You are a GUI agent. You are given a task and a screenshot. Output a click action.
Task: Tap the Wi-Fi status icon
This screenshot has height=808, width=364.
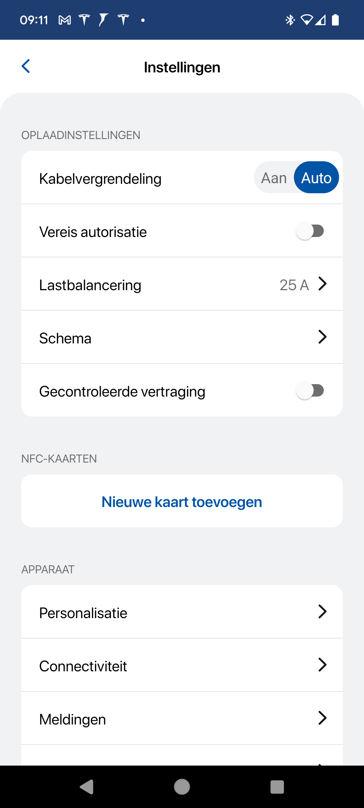point(307,20)
